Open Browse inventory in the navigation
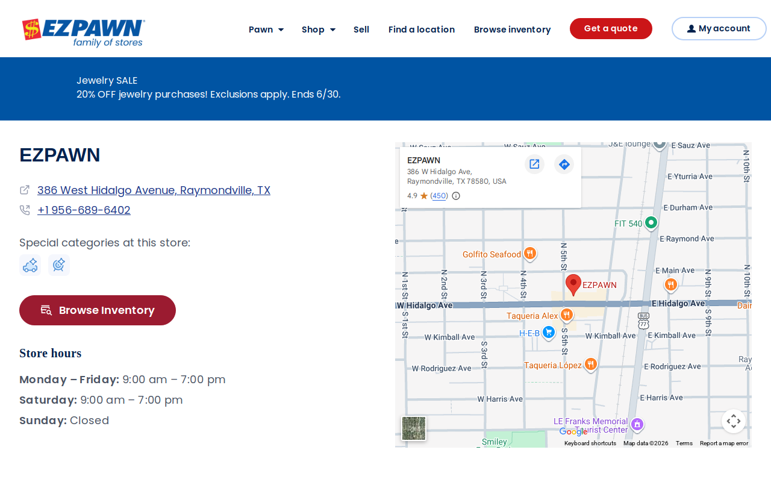The height and width of the screenshot is (482, 771). point(513,30)
